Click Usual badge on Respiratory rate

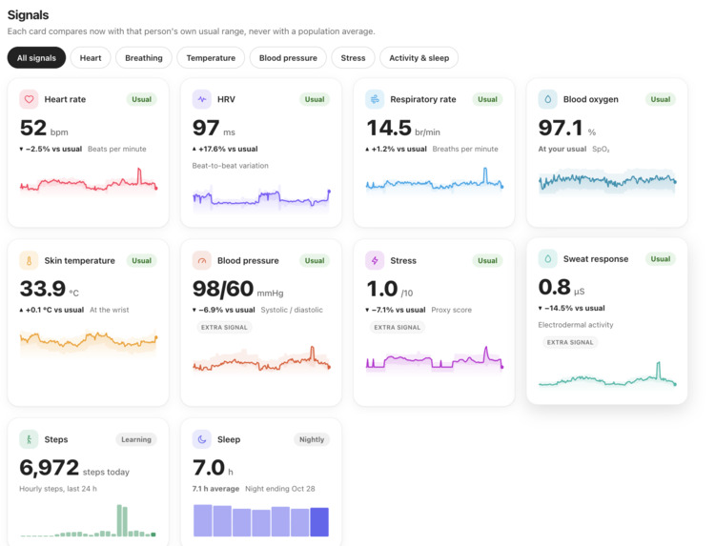coord(487,99)
